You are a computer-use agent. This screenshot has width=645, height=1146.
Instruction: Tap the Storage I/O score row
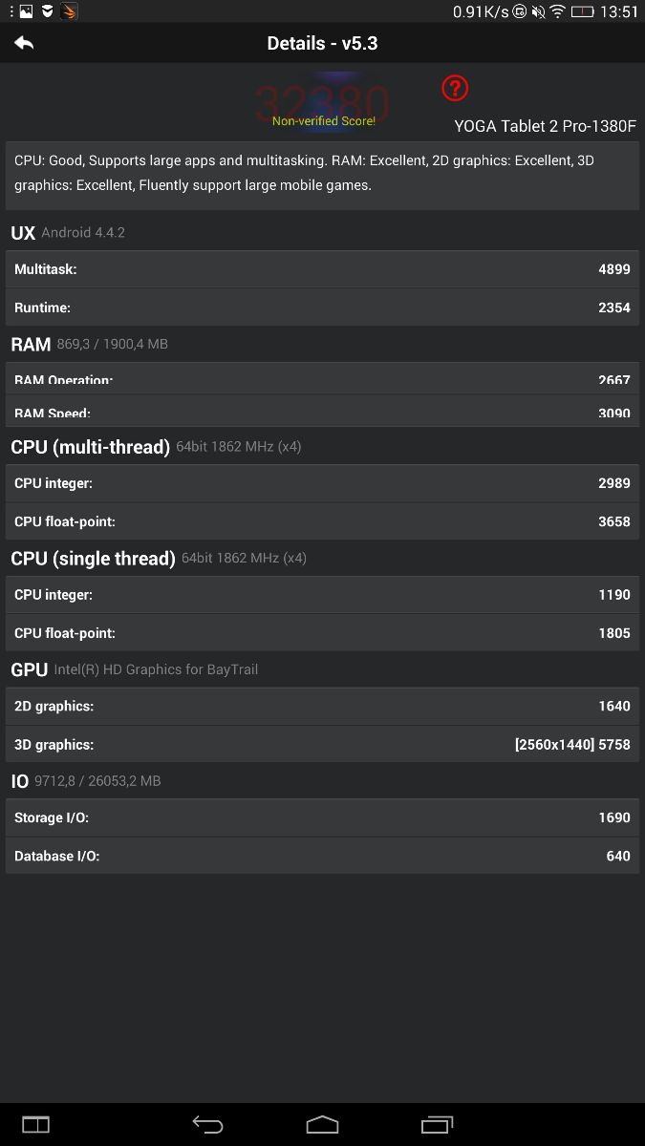click(322, 817)
